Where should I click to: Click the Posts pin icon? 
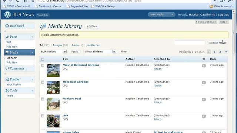pos(7,37)
